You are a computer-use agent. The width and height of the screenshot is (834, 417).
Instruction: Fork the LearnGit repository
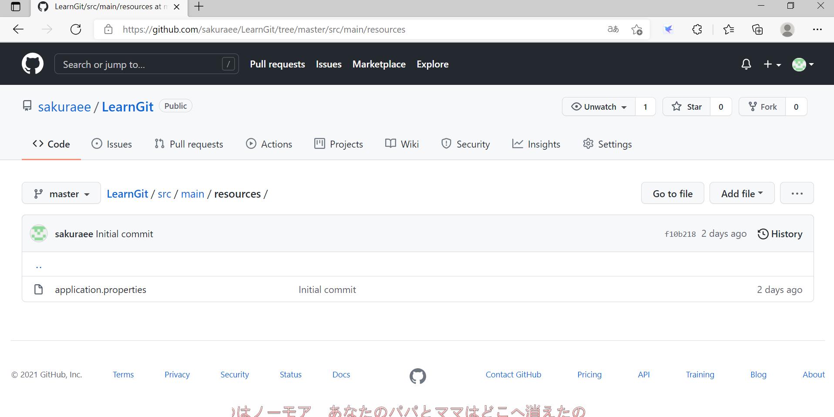762,107
